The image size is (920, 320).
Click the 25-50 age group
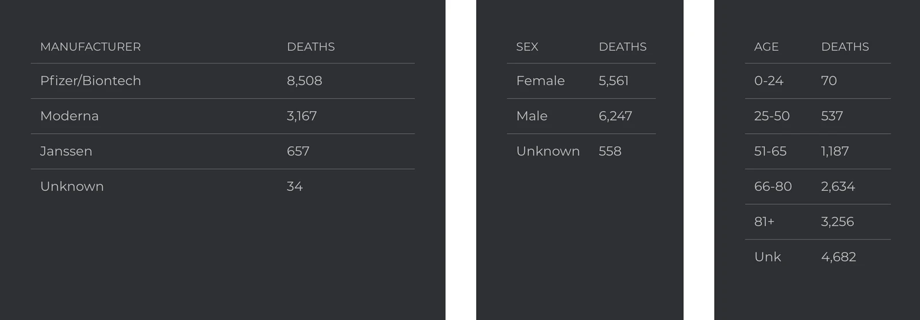coord(772,116)
